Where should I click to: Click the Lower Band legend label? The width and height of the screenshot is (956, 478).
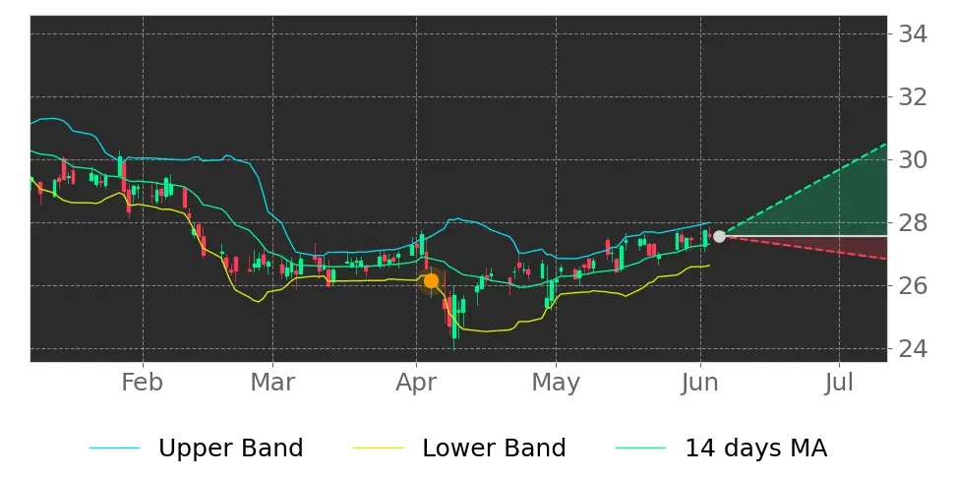pos(494,448)
